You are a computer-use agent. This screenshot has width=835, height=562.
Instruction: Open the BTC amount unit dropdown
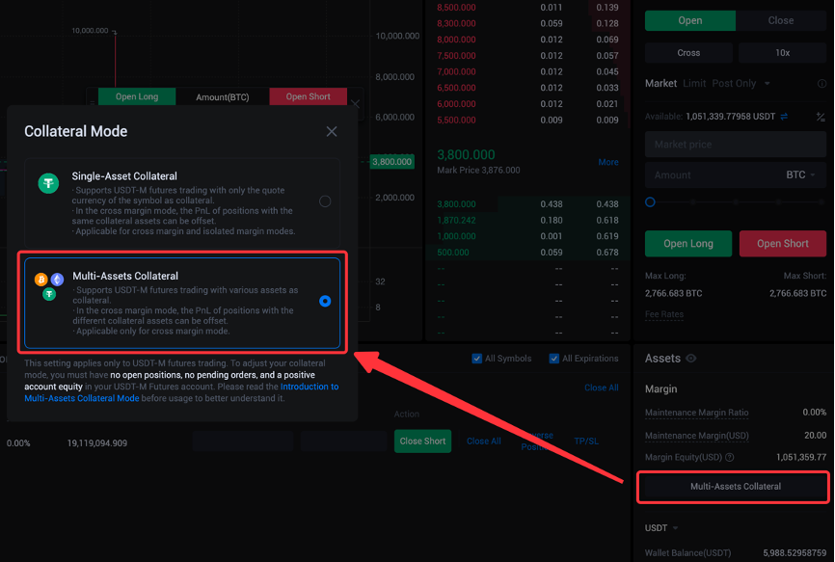801,175
